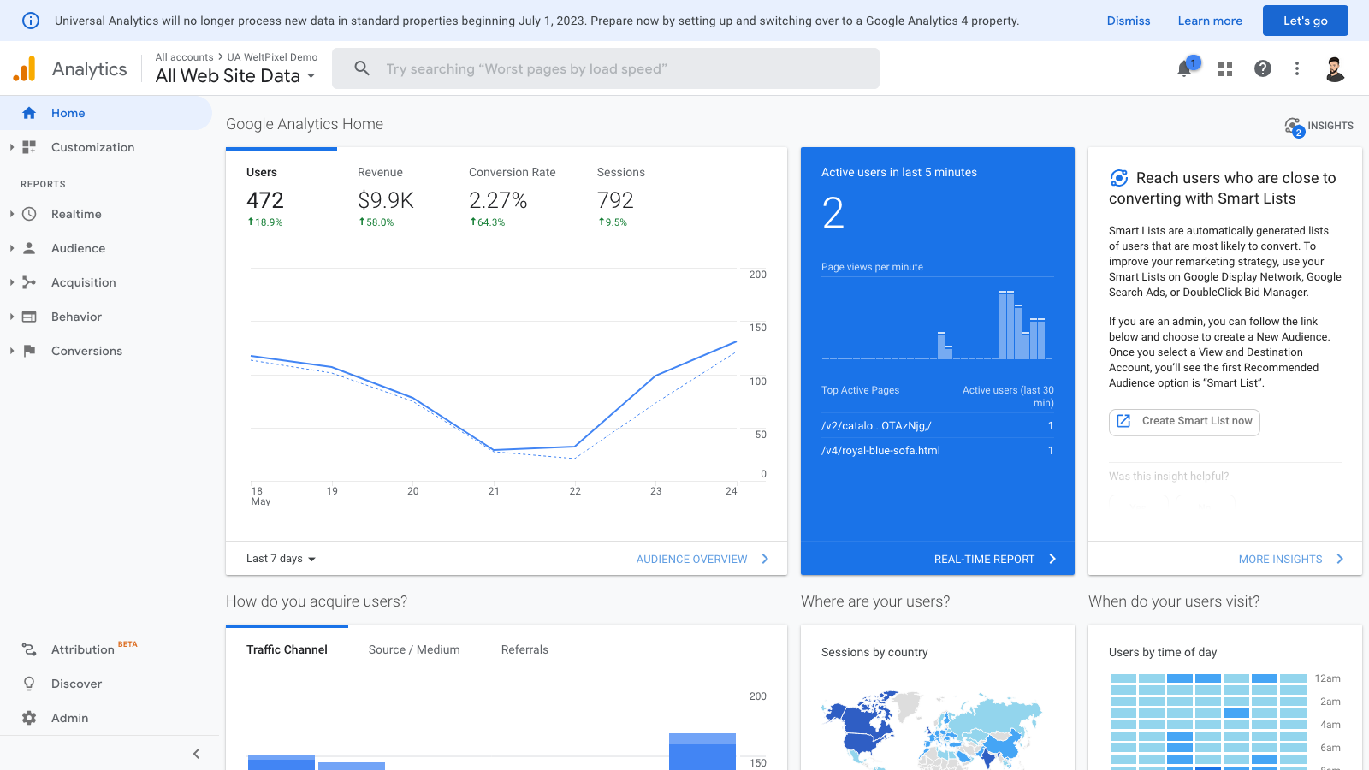The image size is (1369, 770).
Task: Click the Google Analytics logo
Action: pyautogui.click(x=25, y=68)
